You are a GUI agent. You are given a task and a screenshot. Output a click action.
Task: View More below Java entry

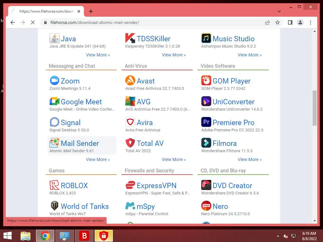tap(98, 55)
